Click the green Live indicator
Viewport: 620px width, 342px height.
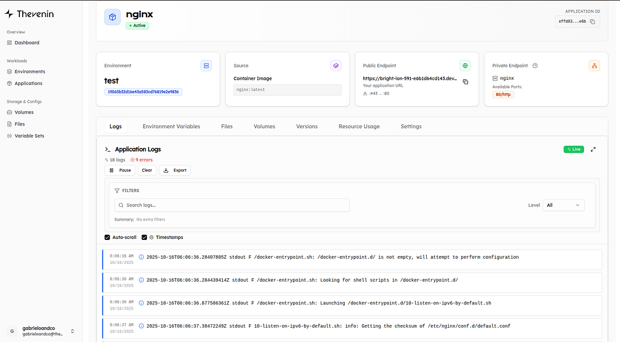574,149
